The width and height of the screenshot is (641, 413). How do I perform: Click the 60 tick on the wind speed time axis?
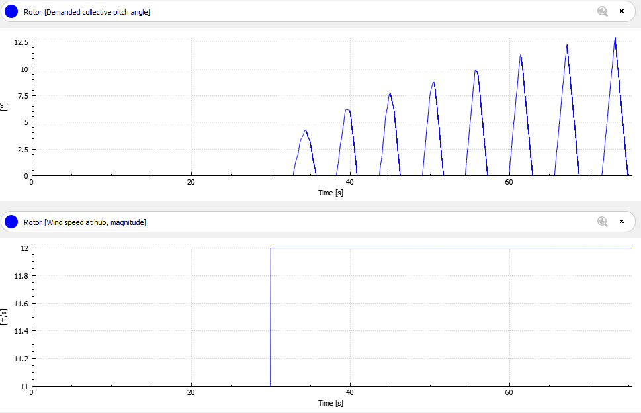click(509, 392)
